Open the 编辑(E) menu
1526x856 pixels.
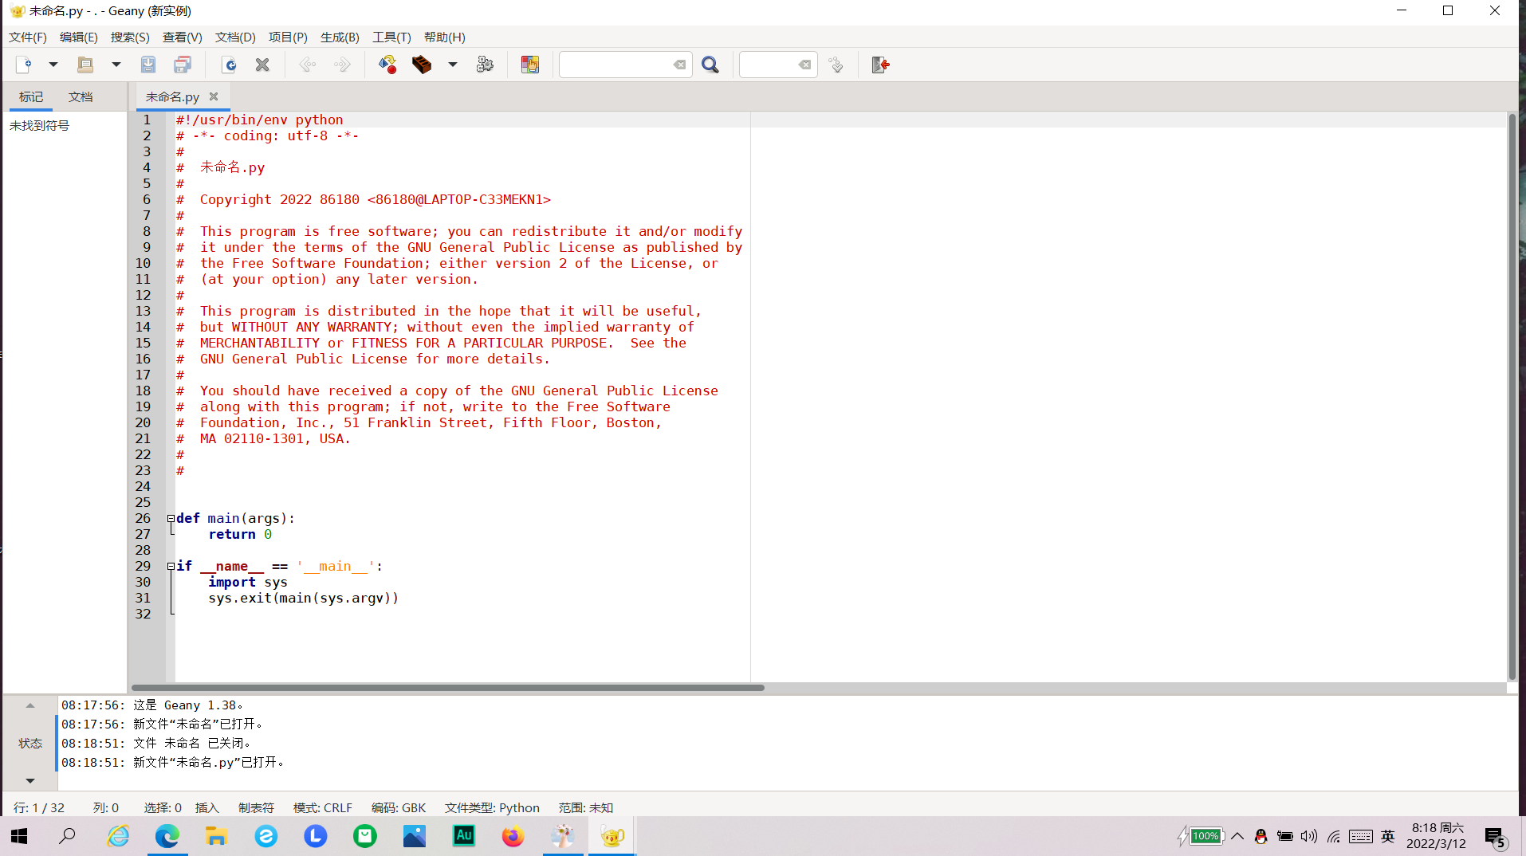coord(79,37)
